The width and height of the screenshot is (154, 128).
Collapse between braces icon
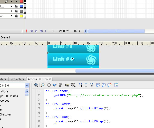pyautogui.click(x=80, y=85)
